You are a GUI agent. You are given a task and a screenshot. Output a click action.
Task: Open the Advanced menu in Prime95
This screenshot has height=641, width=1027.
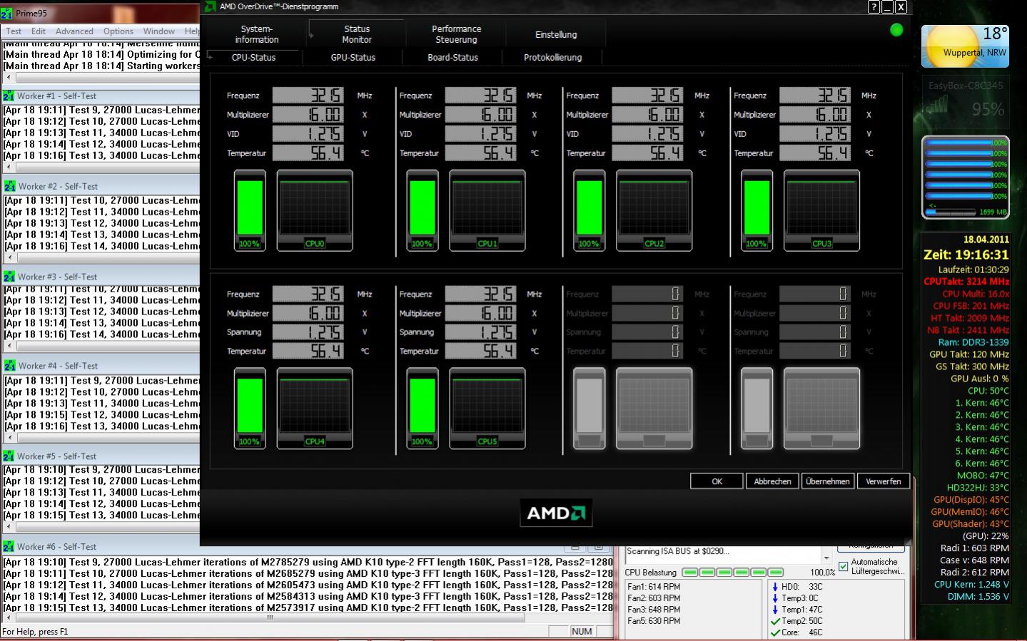(x=74, y=31)
